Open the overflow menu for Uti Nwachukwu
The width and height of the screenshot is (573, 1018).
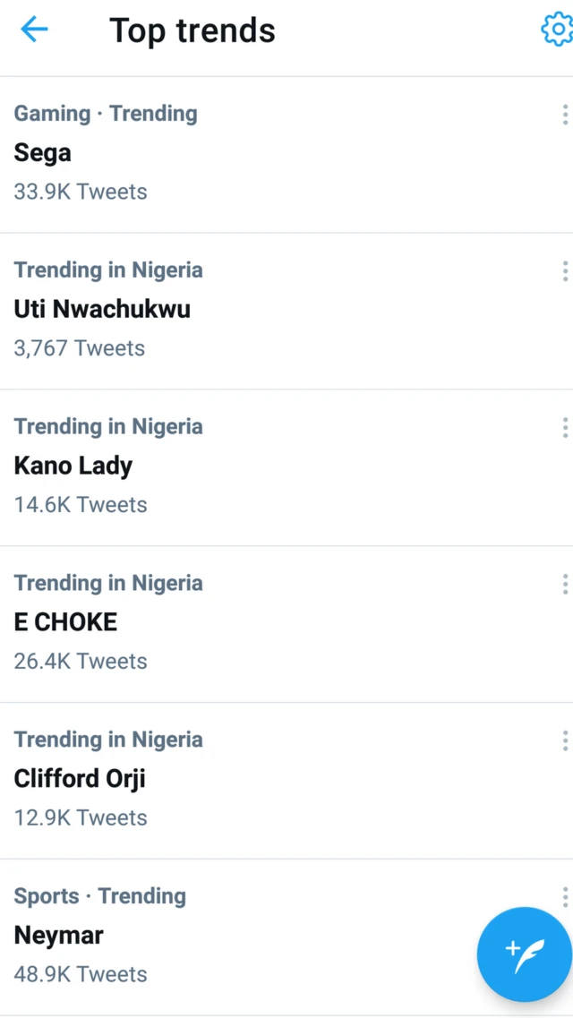(x=564, y=271)
